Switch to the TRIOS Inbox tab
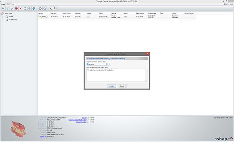Image resolution: width=234 pixels, height=142 pixels. 10,4
